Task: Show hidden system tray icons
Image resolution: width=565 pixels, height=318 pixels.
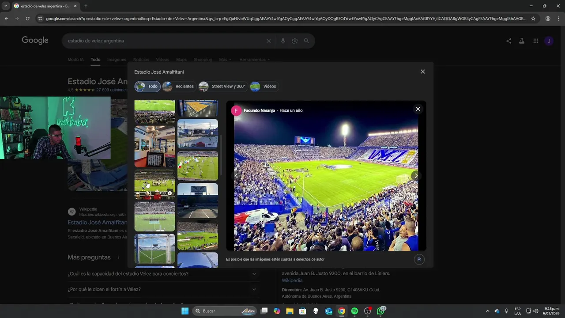Action: coord(487,311)
